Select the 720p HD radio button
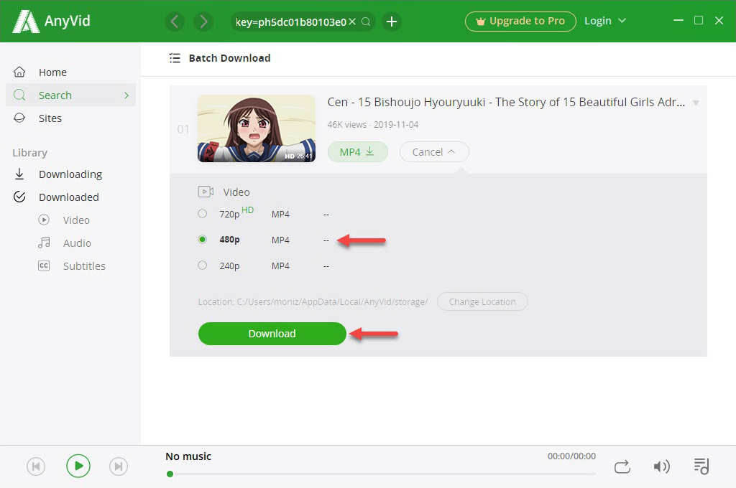The image size is (736, 488). click(x=202, y=214)
